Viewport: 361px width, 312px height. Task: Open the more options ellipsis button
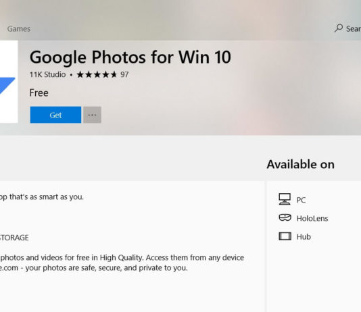[x=93, y=115]
